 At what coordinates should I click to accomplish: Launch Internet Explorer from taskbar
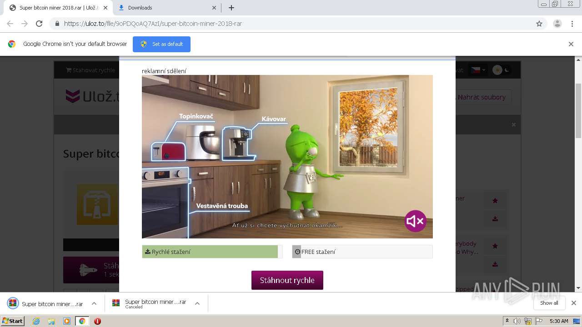pos(36,321)
